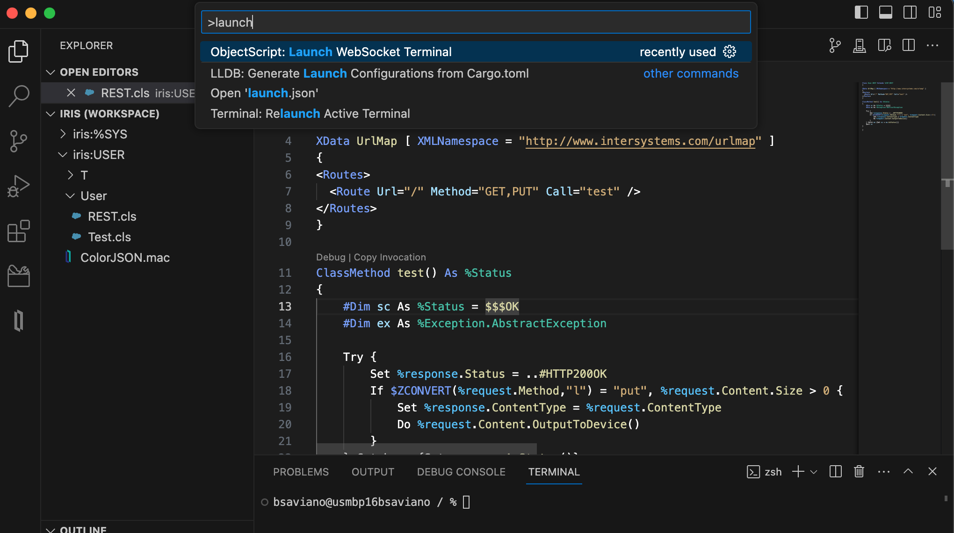Image resolution: width=954 pixels, height=533 pixels.
Task: Collapse the iris:USER tree node
Action: point(63,155)
